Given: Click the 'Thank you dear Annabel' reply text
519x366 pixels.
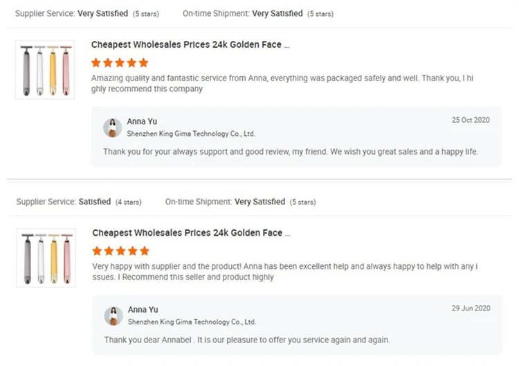Looking at the screenshot, I should [x=247, y=340].
